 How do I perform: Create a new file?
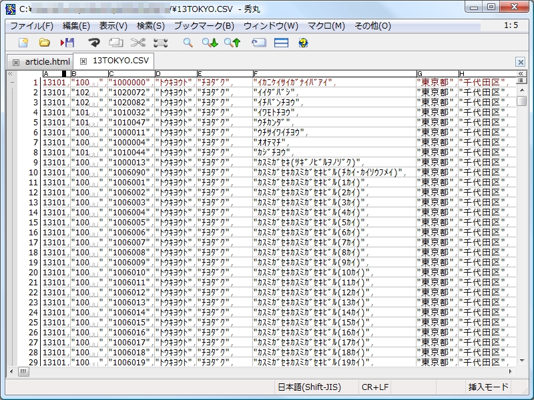pos(23,42)
